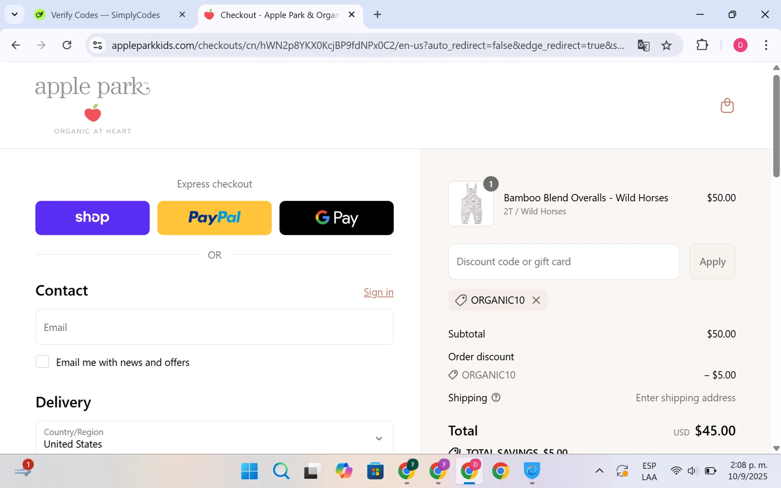Click the Discount code or gift card field
This screenshot has height=488, width=781.
564,261
